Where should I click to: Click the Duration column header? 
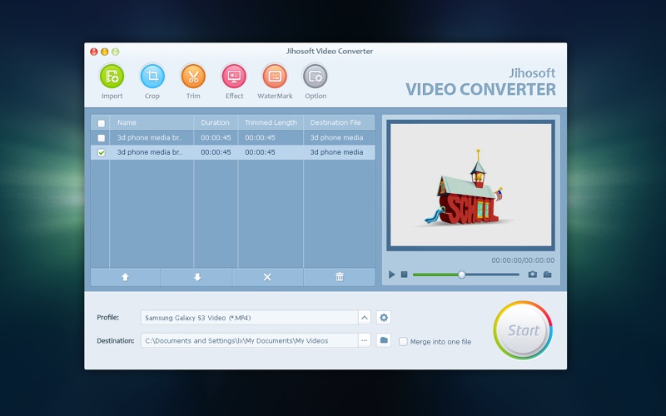(x=215, y=122)
